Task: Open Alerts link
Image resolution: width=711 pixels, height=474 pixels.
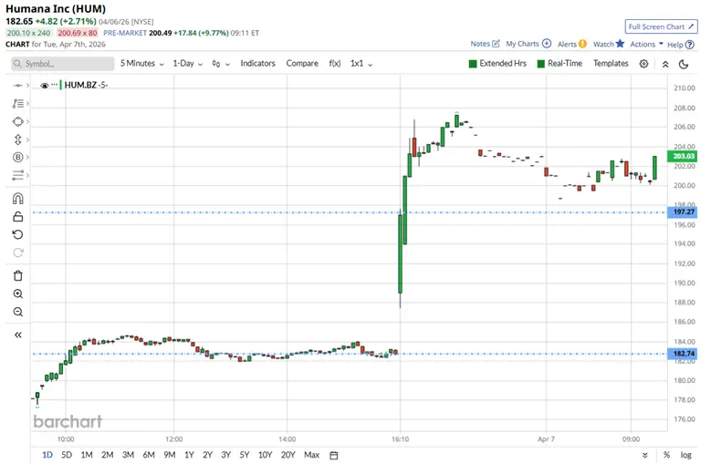Action: tap(571, 44)
